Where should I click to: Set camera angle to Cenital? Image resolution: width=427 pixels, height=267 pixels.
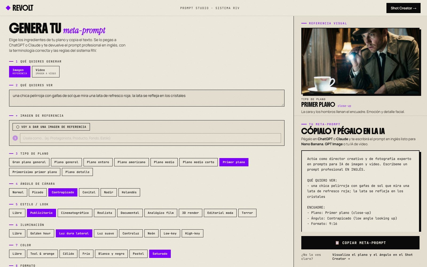tap(89, 192)
